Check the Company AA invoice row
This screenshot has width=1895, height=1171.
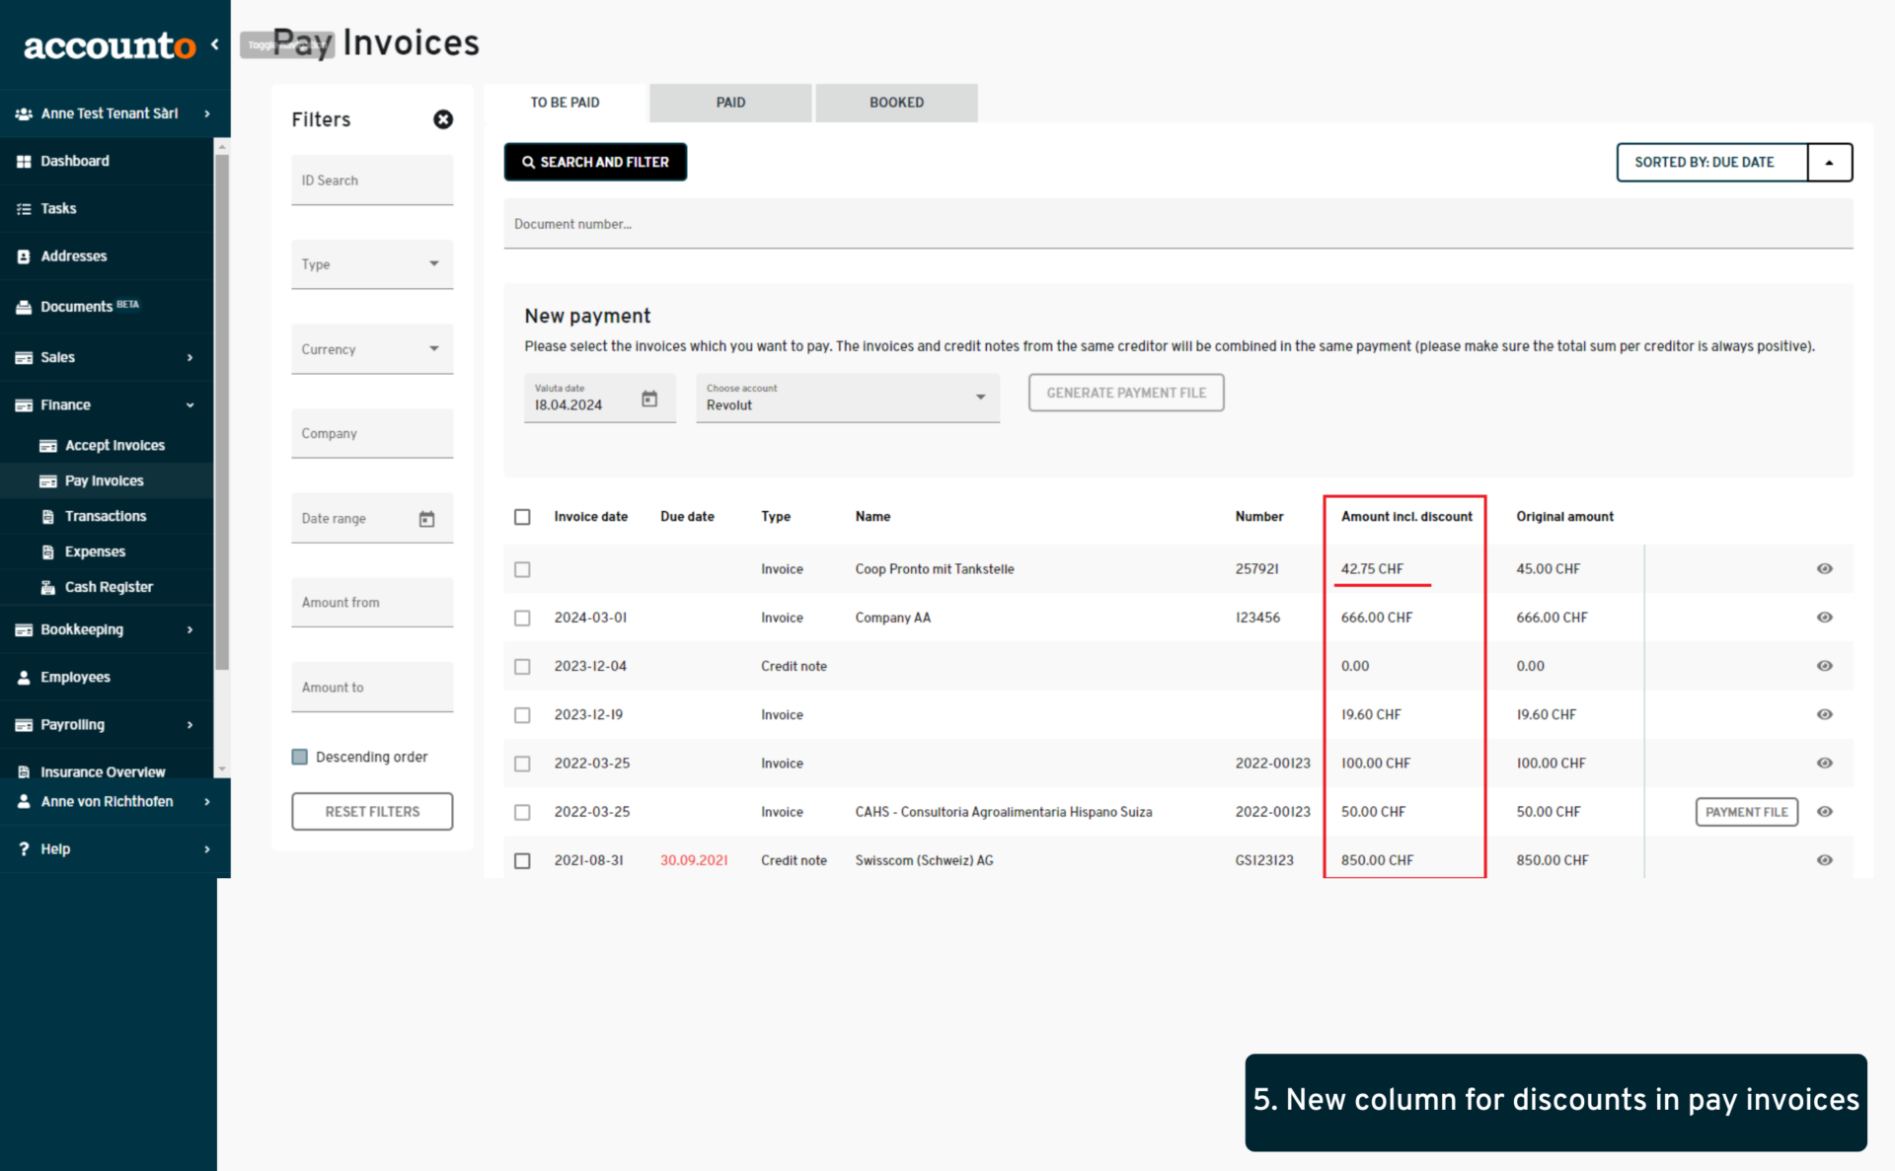coord(522,618)
